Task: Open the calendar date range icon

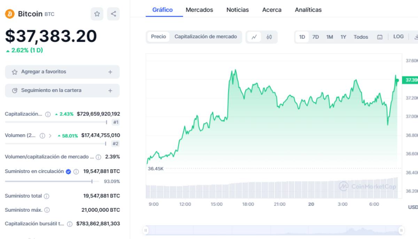Action: pos(380,37)
